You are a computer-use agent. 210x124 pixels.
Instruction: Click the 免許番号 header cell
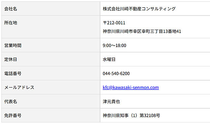click(51, 115)
